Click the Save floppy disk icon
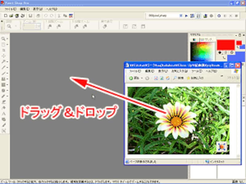Image resolution: width=246 pixels, height=184 pixels. click(x=31, y=15)
